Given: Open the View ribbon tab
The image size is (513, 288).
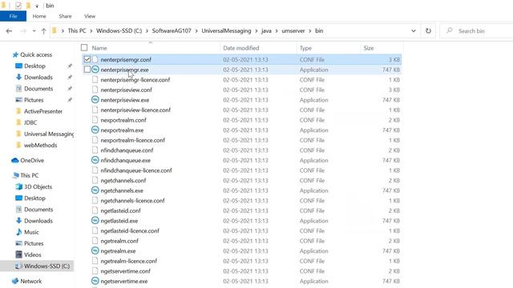Looking at the screenshot, I should click(x=90, y=16).
